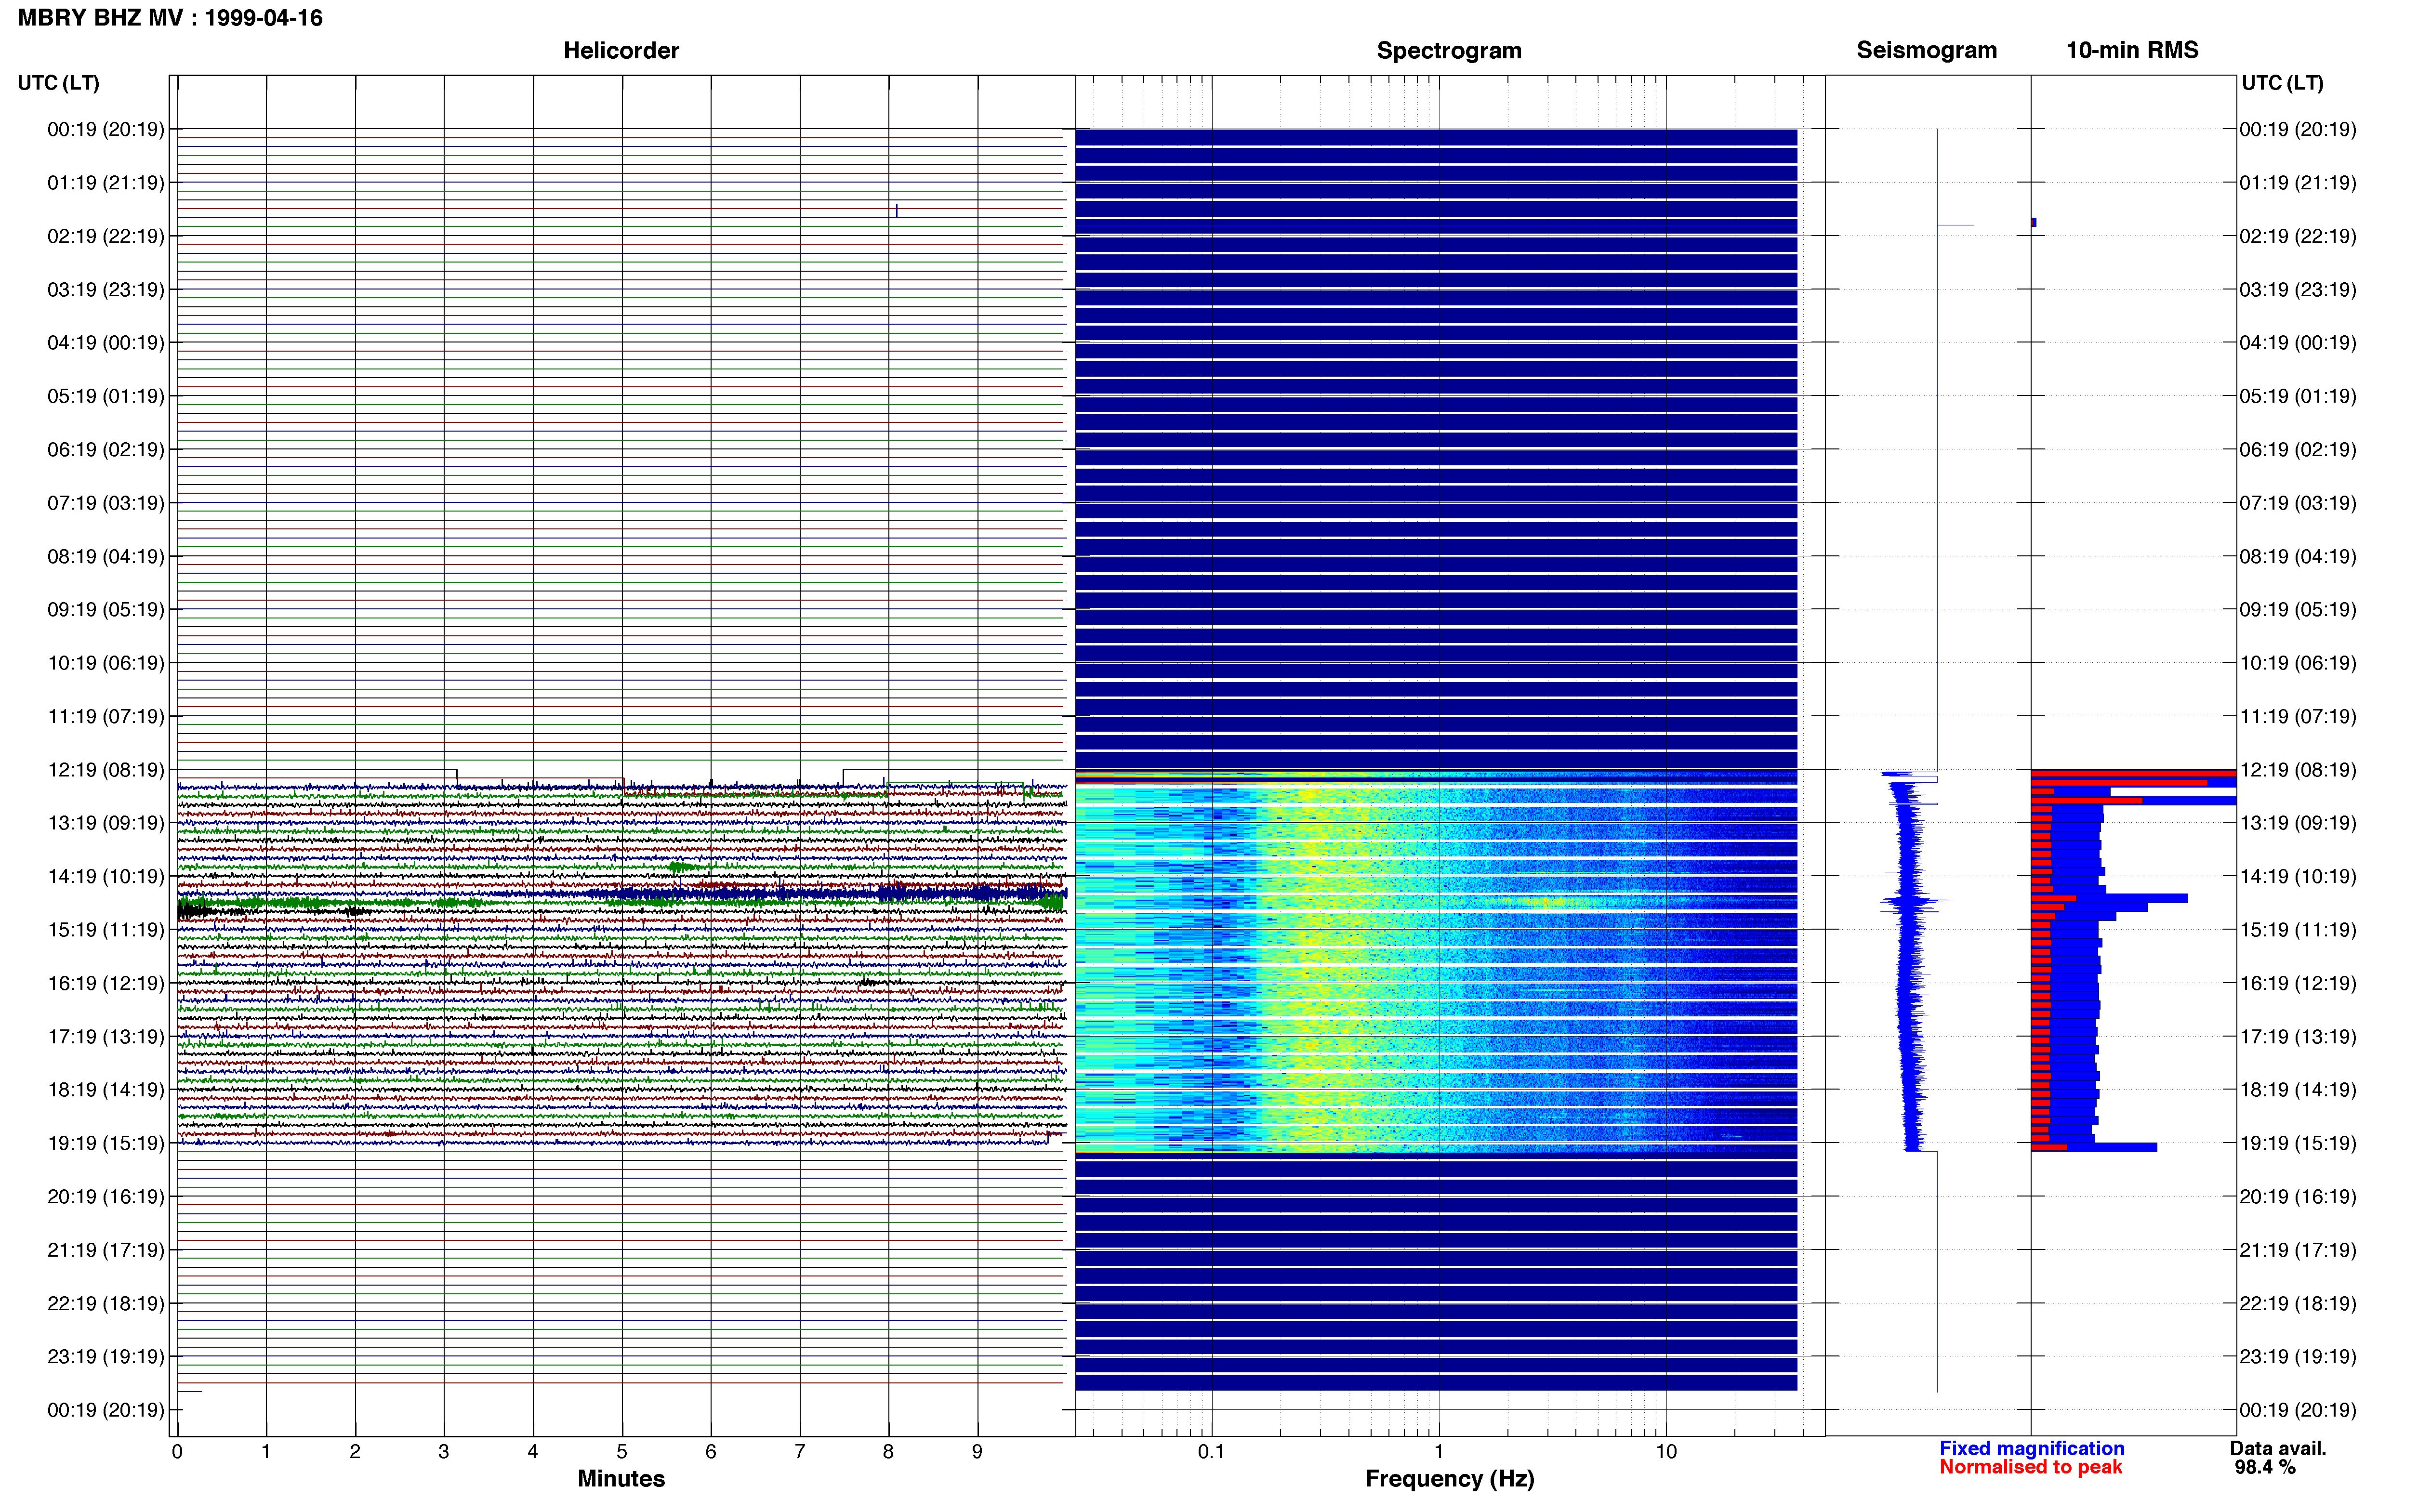Screen dimensions: 2418x1512
Task: Click the left 14:19 (10:19) time label
Action: (106, 877)
